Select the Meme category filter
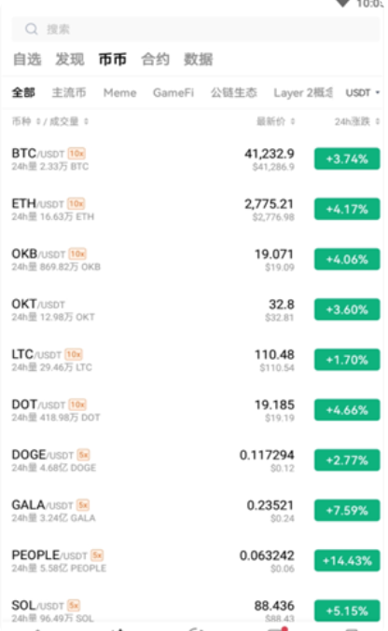 (x=119, y=93)
